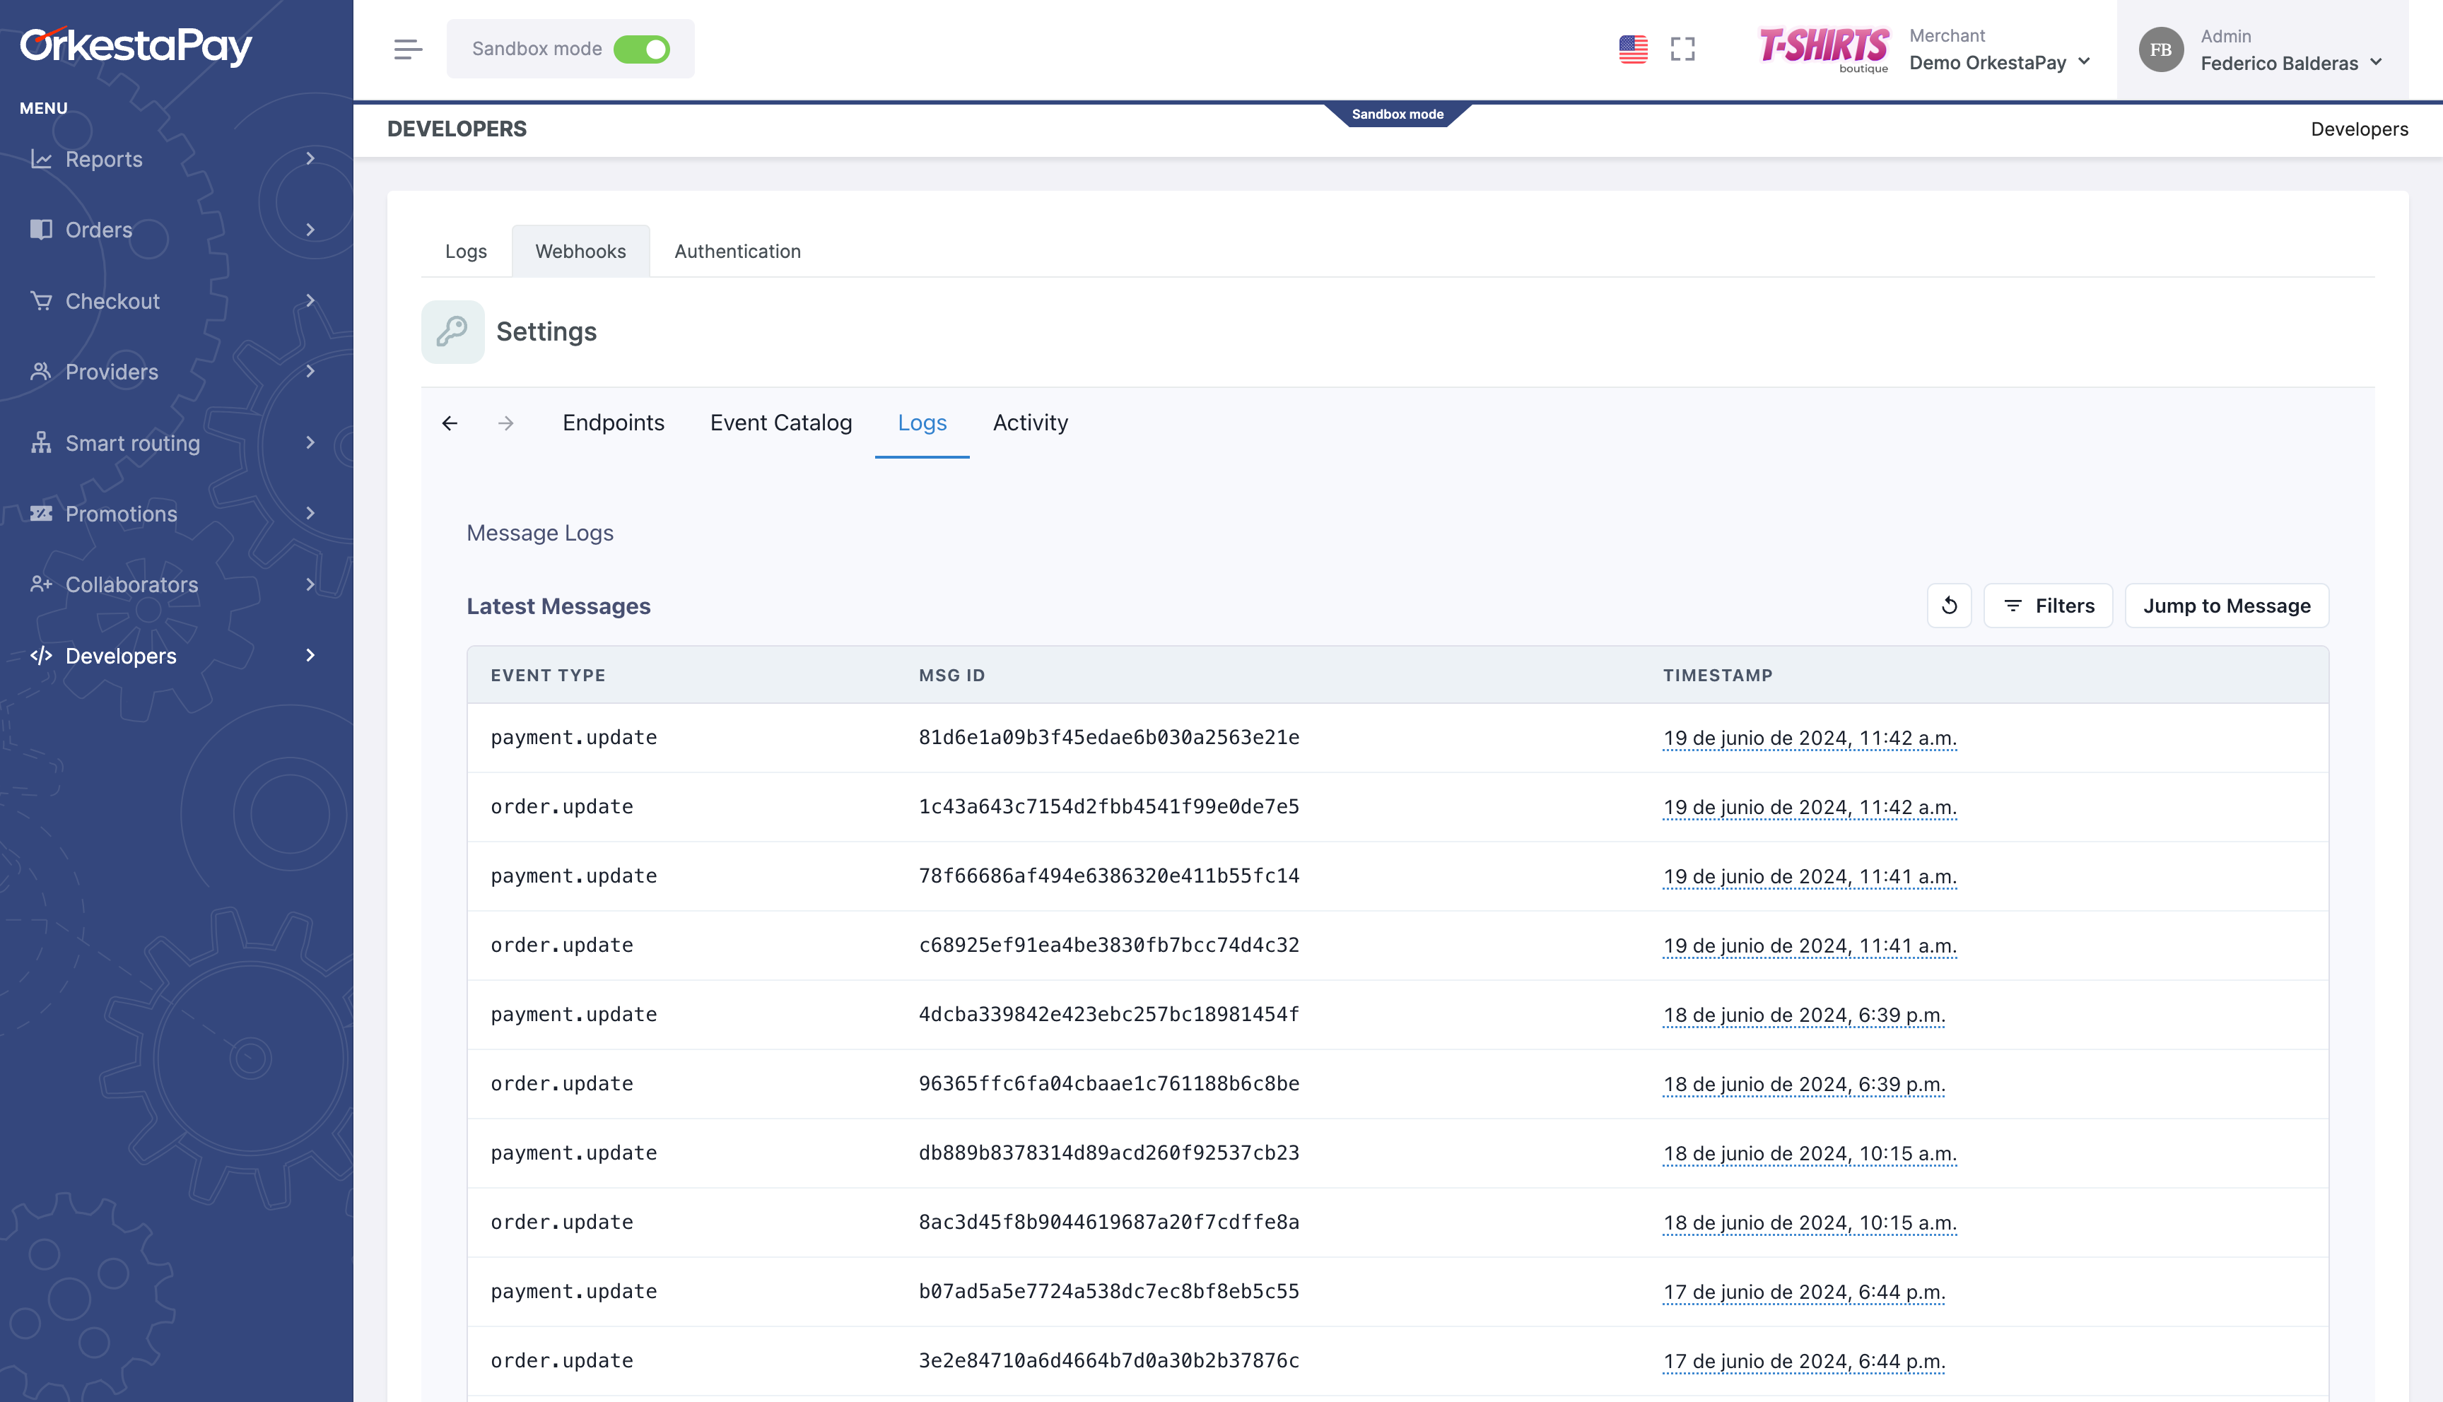
Task: Switch to the Authentication tab
Action: click(737, 252)
